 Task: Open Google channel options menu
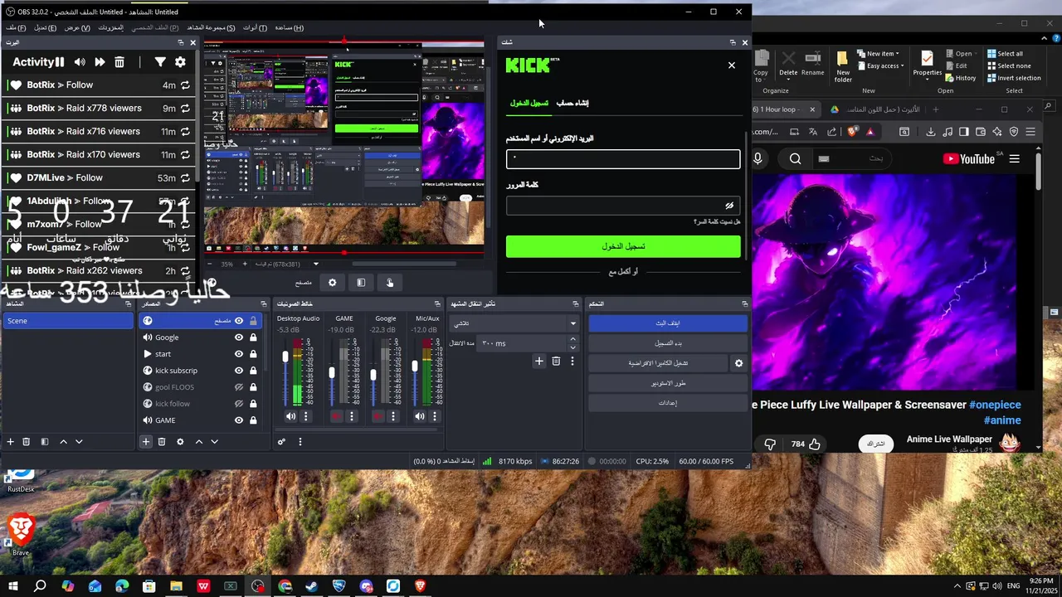[393, 416]
